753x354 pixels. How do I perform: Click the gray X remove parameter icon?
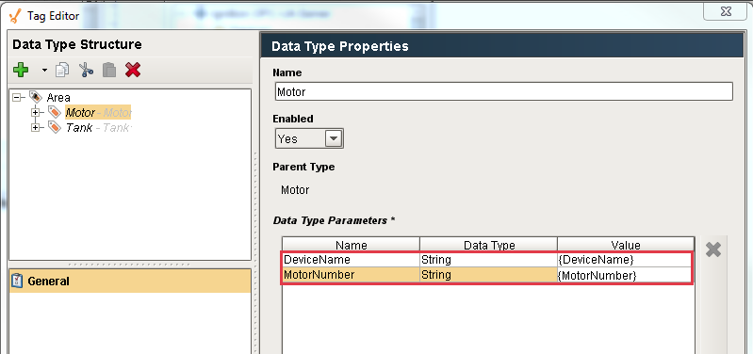pos(713,249)
